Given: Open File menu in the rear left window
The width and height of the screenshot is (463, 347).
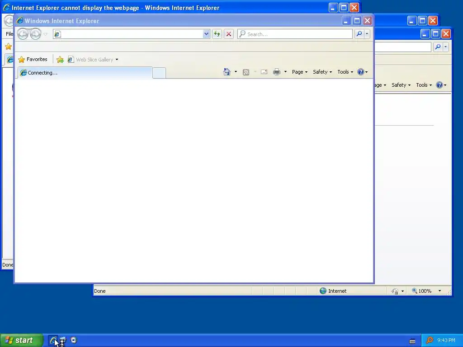Looking at the screenshot, I should (9, 34).
